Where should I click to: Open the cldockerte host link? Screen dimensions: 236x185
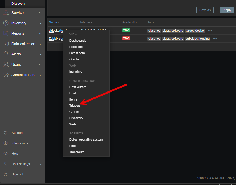(x=56, y=30)
